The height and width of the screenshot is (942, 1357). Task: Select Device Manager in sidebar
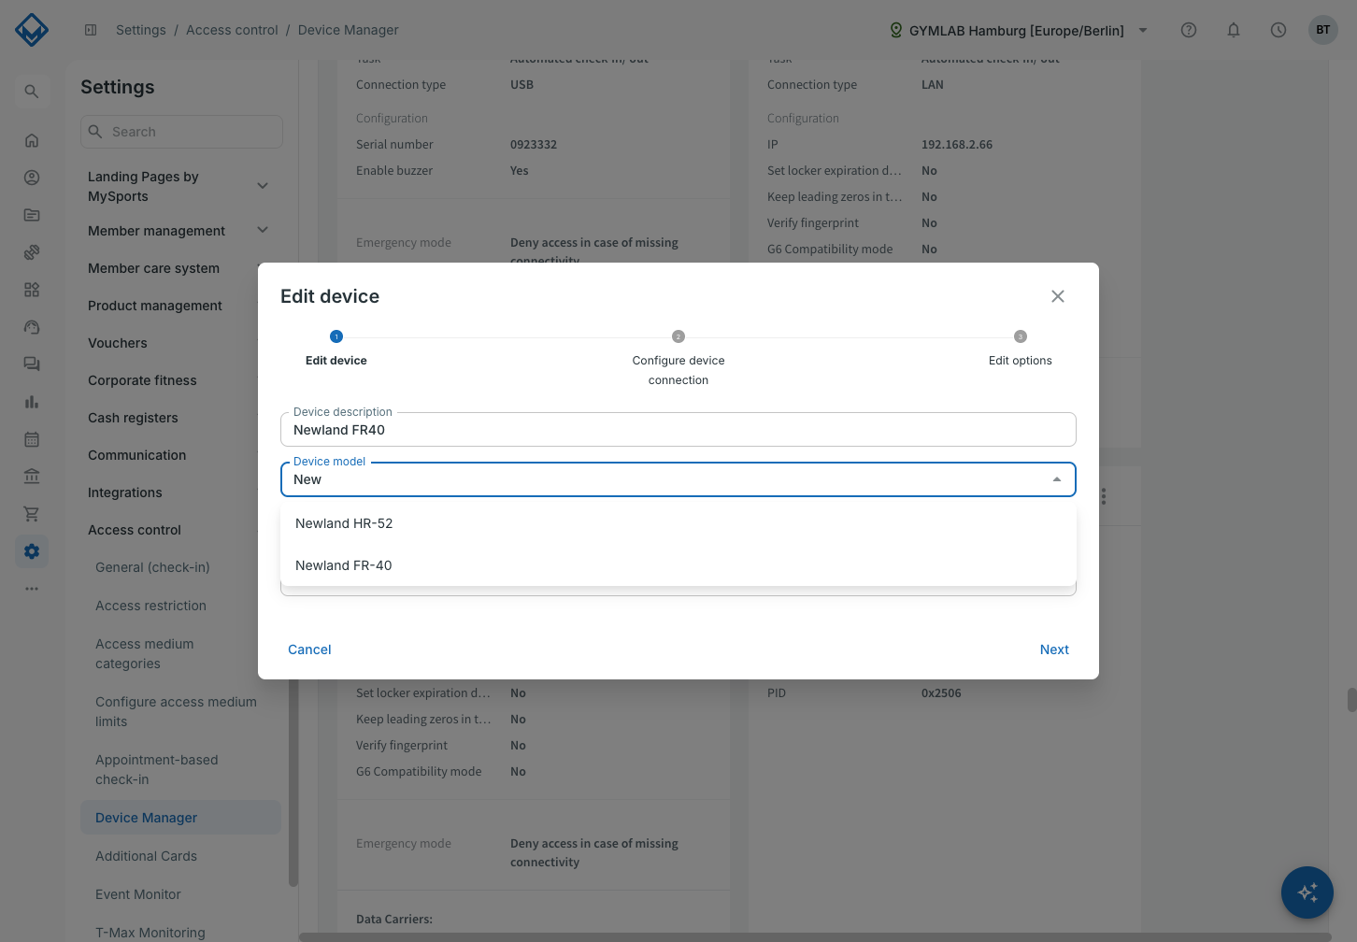pos(180,818)
